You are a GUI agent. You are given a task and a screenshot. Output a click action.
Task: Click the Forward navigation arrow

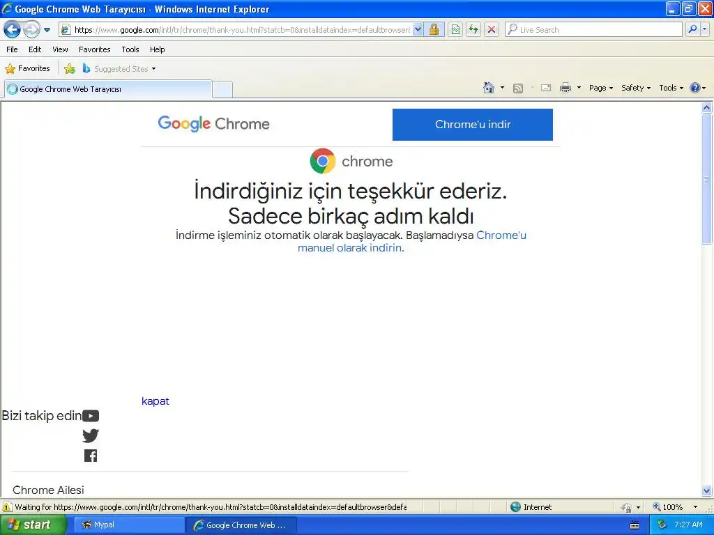click(x=31, y=30)
